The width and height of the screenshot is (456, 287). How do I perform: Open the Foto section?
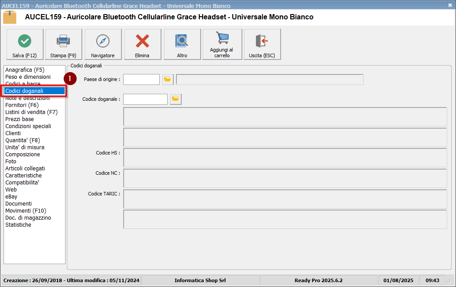11,162
